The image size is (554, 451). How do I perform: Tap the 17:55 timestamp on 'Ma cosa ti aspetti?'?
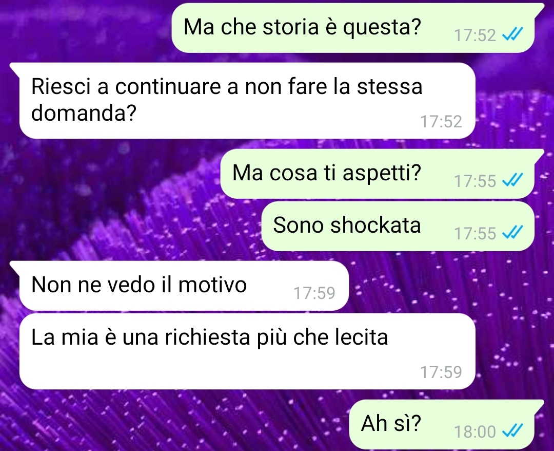click(x=475, y=181)
